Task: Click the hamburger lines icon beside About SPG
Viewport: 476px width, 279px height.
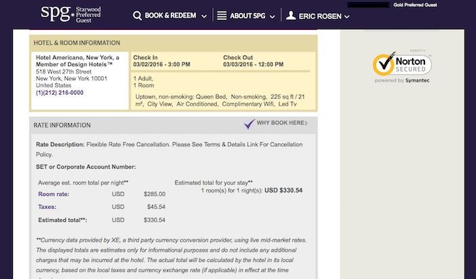Action: pyautogui.click(x=222, y=16)
